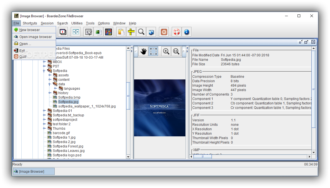Click the blue folder info toolbar icon
This screenshot has height=188, width=330.
pyautogui.click(x=151, y=32)
